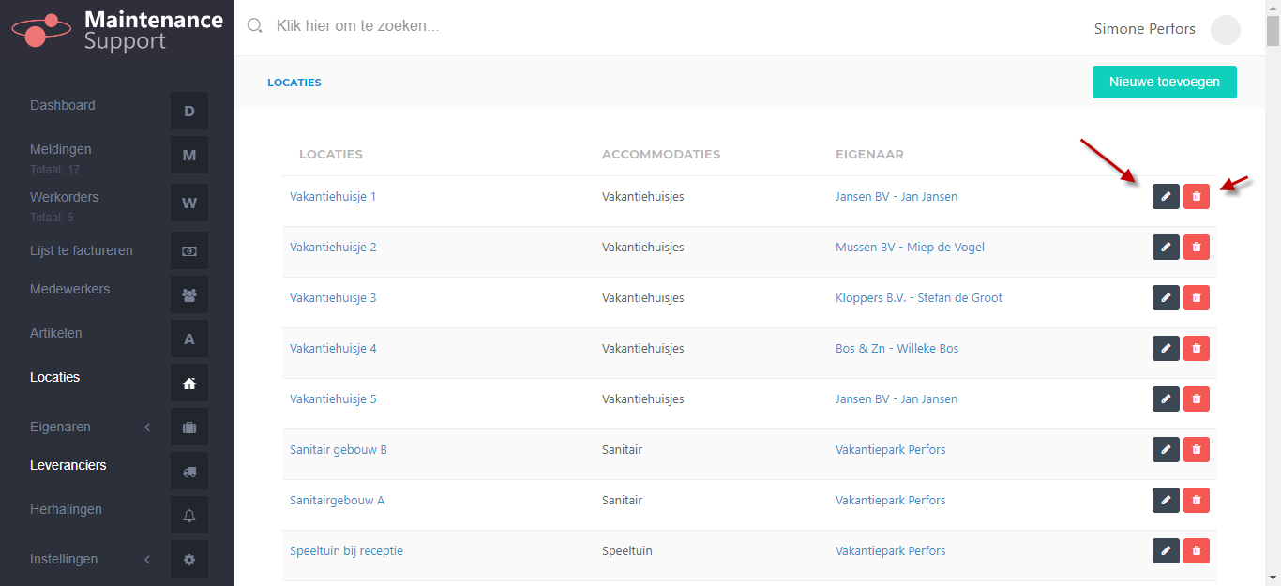Viewport: 1281px width, 586px height.
Task: Click the Eigenaren briefcase icon
Action: pyautogui.click(x=189, y=427)
